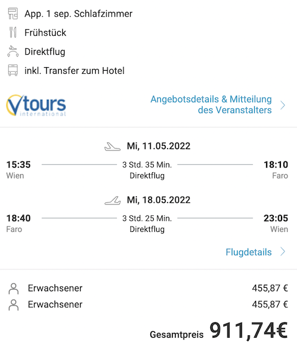The width and height of the screenshot is (297, 346).
Task: Click the apartment room type icon
Action: (x=13, y=14)
